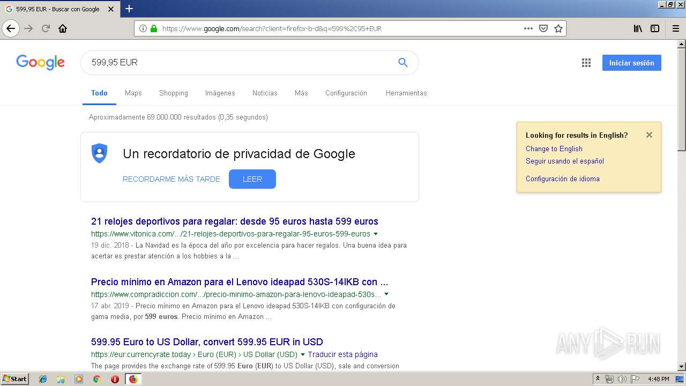Click the network tray icon
Screen dimensions: 686x386
pyautogui.click(x=609, y=379)
